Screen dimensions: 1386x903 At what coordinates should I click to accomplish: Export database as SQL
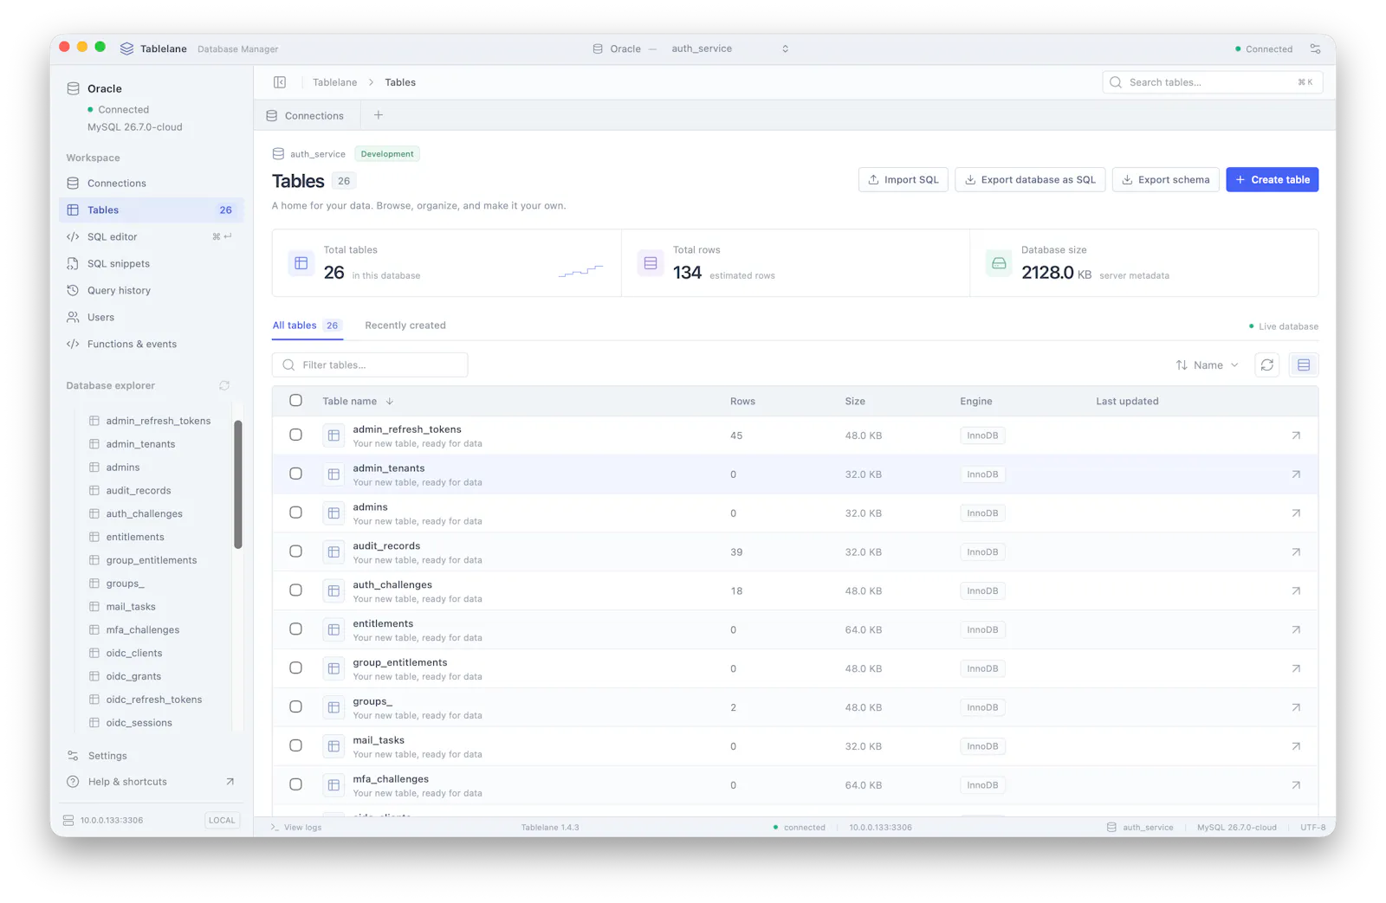pos(1029,180)
